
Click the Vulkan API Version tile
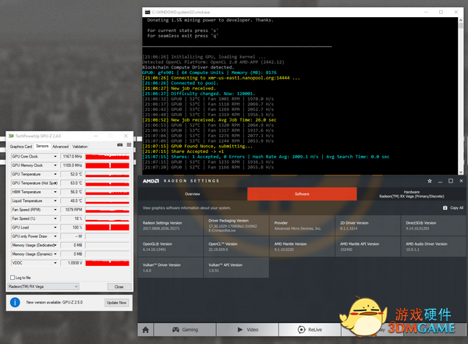pos(236,268)
